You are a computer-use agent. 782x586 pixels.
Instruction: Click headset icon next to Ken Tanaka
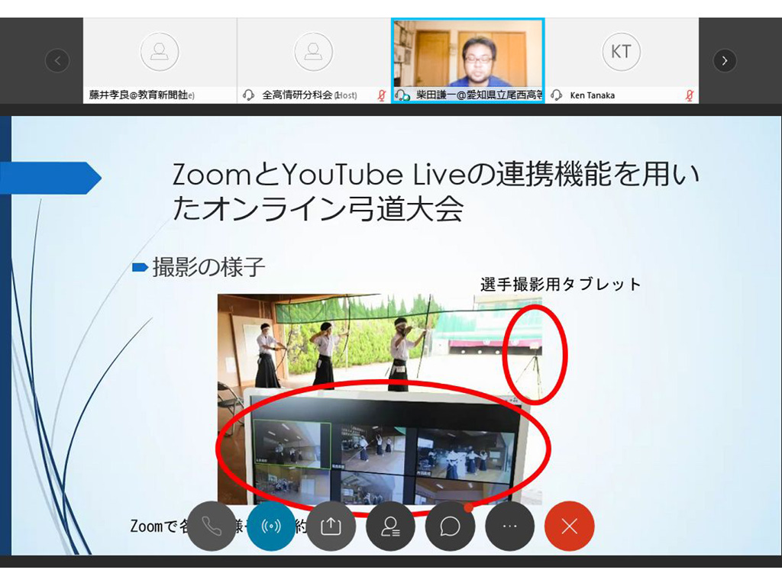click(557, 95)
